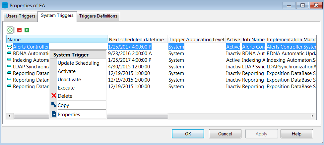Select Activate in the context menu
This screenshot has height=145, width=324.
67,71
